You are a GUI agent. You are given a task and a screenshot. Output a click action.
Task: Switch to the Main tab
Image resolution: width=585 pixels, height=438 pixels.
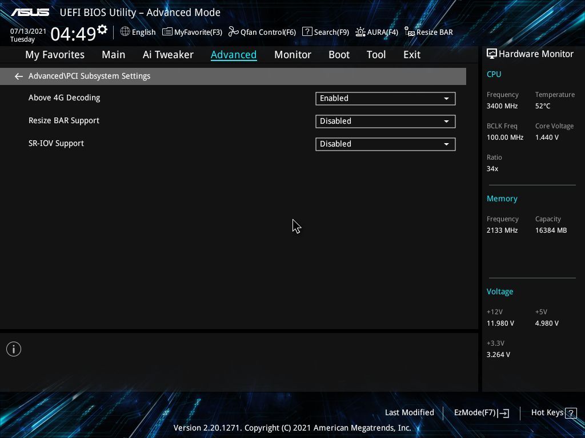(114, 55)
